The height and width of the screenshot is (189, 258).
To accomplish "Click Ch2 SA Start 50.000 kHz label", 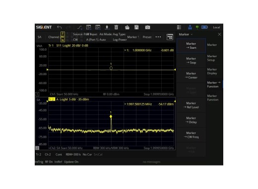I will [x=65, y=148].
